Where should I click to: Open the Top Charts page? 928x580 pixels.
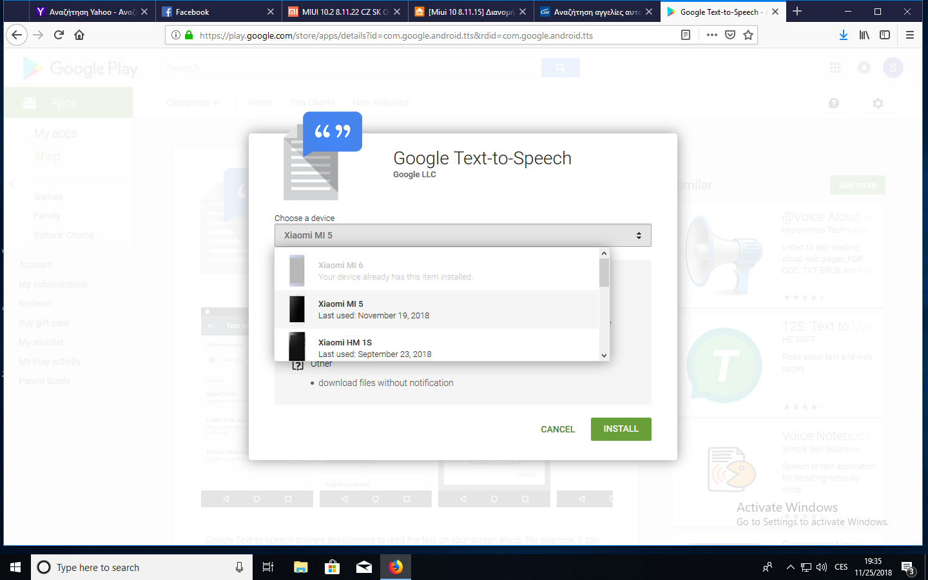(x=313, y=102)
